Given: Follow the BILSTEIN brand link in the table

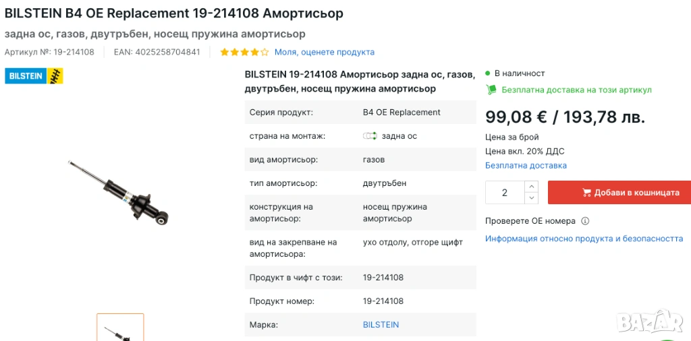Looking at the screenshot, I should point(381,325).
